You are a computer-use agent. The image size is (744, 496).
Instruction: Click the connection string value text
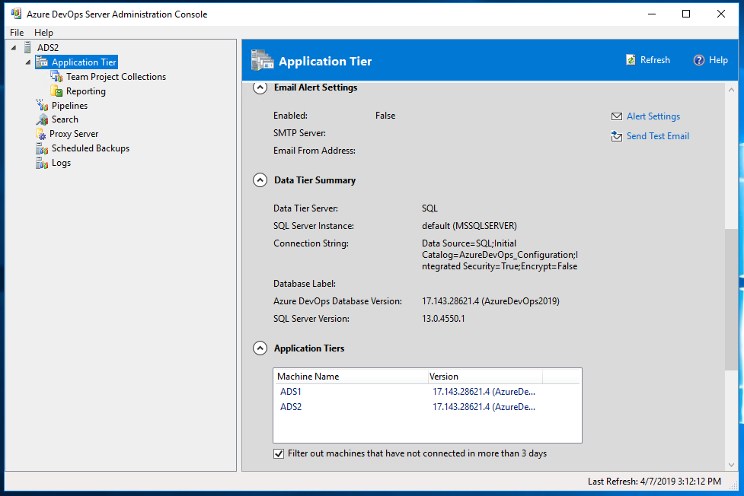click(500, 255)
